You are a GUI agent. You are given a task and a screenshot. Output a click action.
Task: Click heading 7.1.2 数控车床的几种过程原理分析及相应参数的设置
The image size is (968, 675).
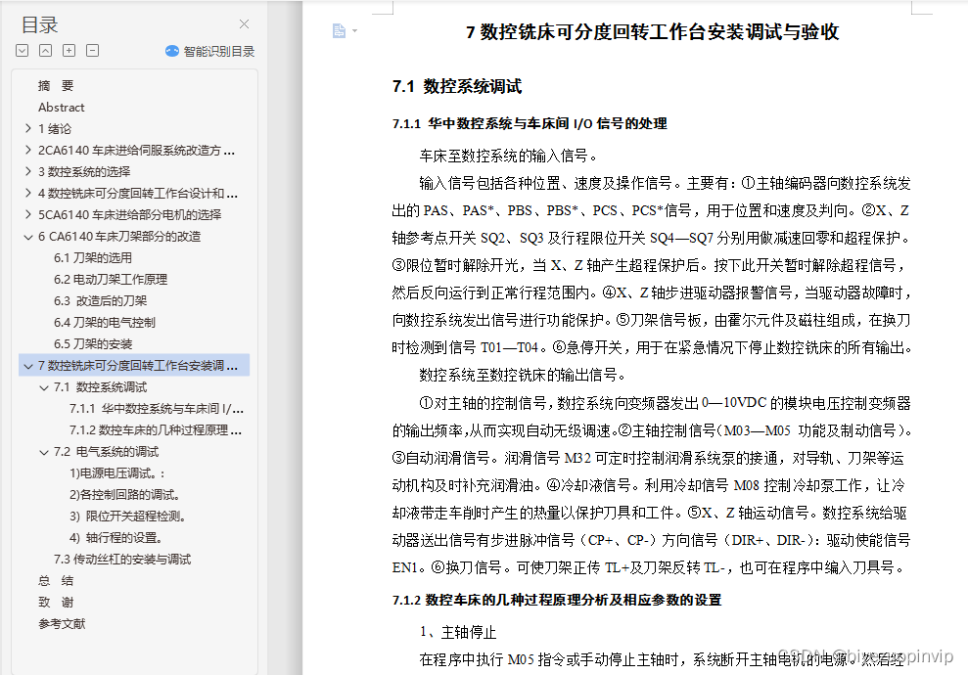coord(557,601)
